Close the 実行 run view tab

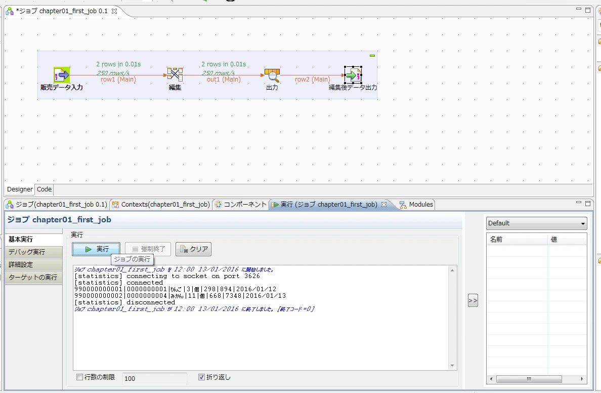click(x=383, y=205)
